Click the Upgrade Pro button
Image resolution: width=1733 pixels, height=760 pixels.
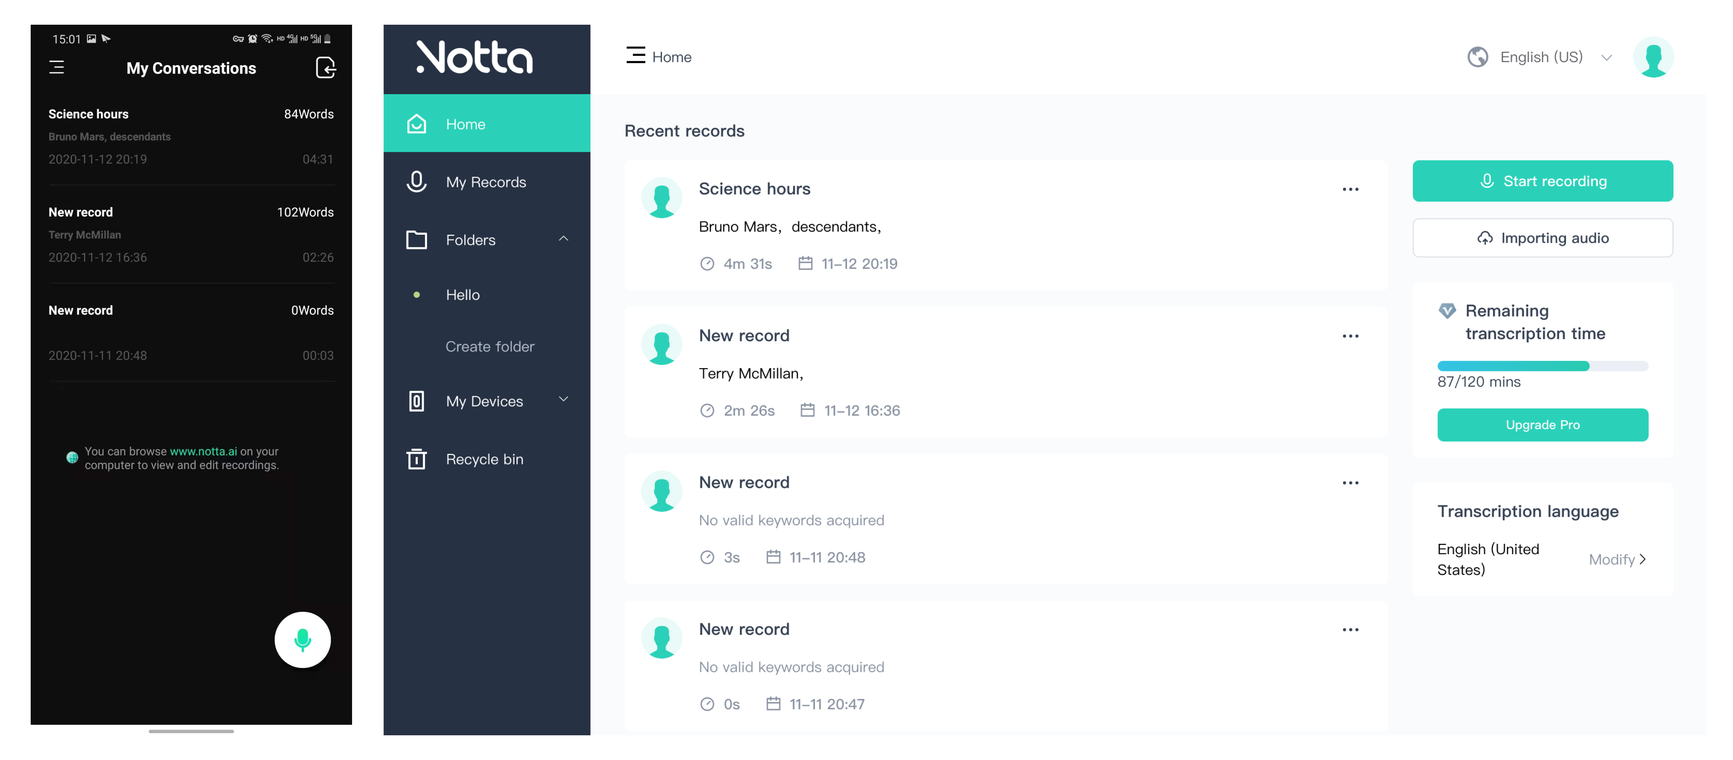coord(1542,425)
